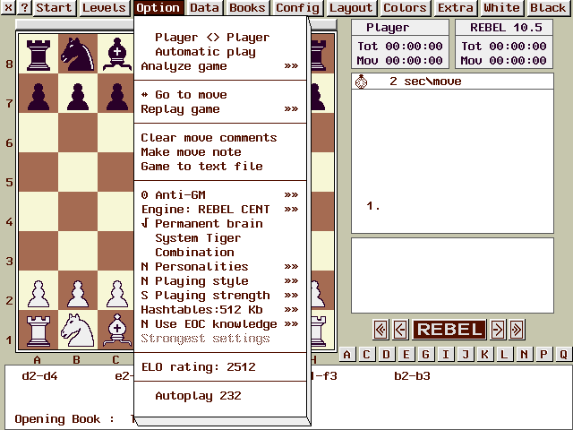Open the Black menu
Image resolution: width=573 pixels, height=430 pixels.
548,8
